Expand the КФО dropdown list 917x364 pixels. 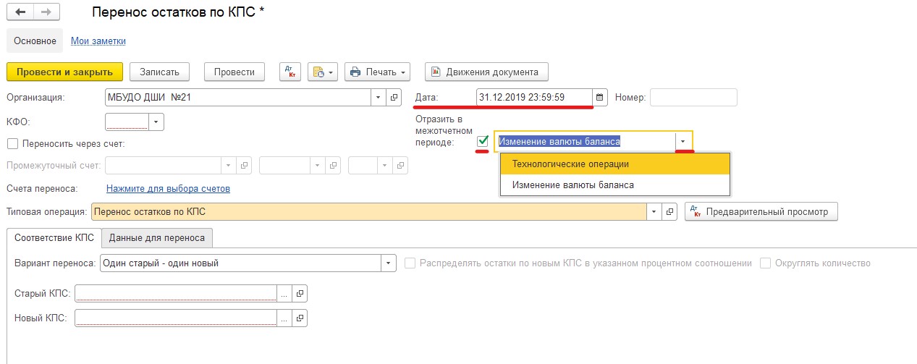156,122
